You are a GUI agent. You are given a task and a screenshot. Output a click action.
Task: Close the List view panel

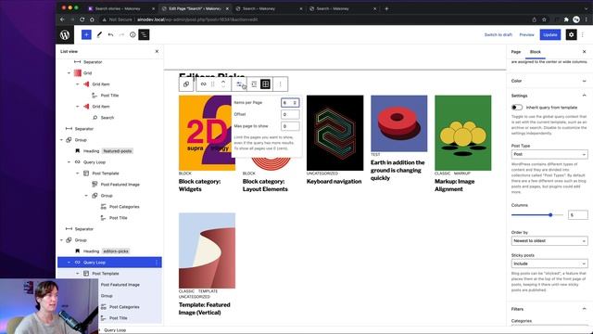(157, 51)
